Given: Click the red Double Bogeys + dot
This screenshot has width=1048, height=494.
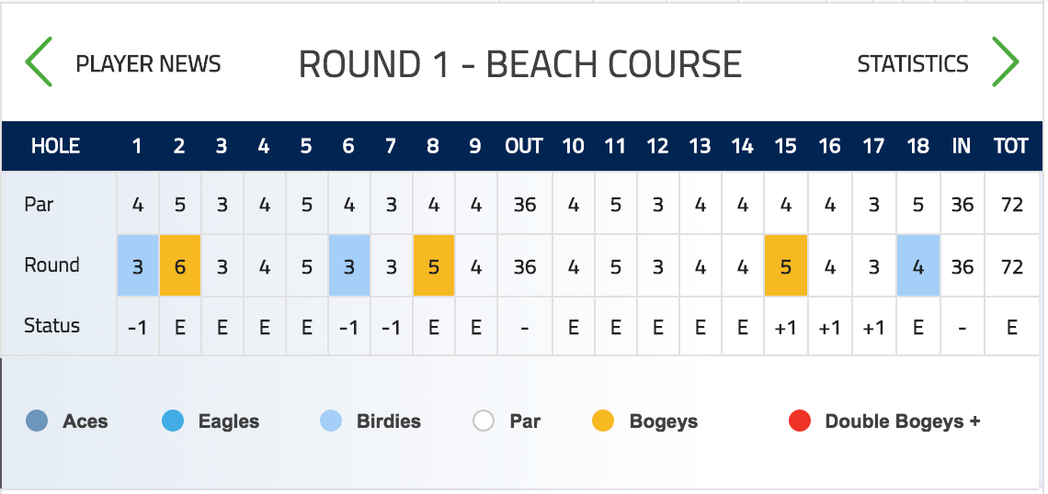Looking at the screenshot, I should pyautogui.click(x=800, y=421).
